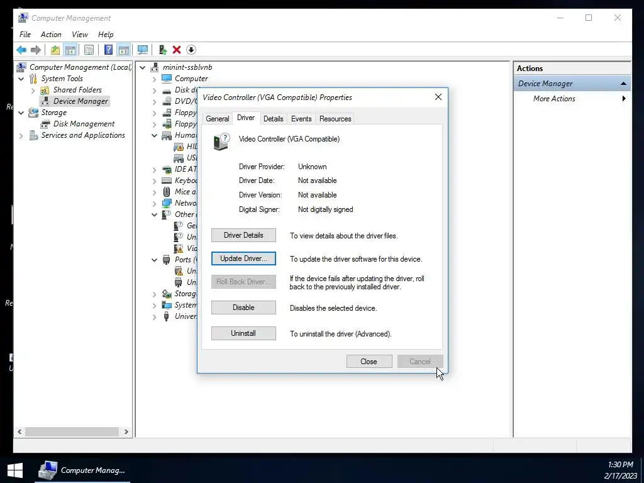The image size is (644, 483).
Task: Click the Properties sheet toolbar icon
Action: [89, 50]
